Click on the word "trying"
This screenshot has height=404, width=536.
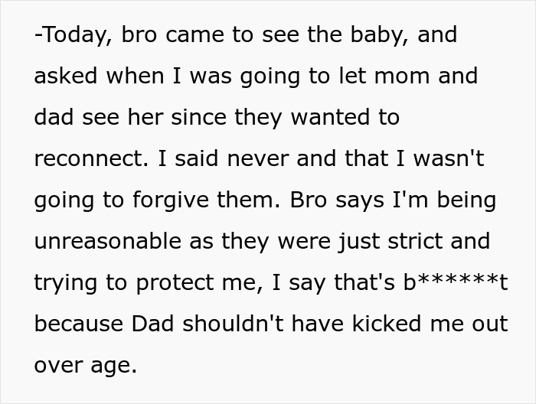pos(67,283)
